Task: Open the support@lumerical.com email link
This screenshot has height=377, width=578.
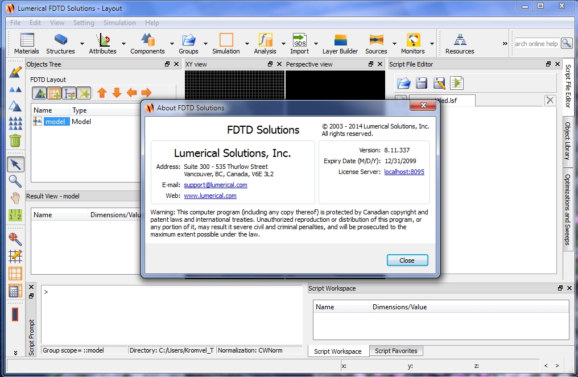Action: click(216, 185)
